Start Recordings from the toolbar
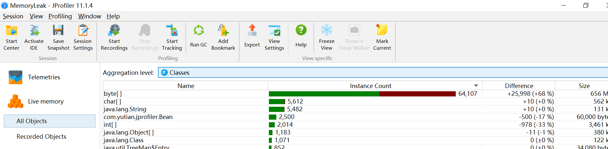Screen dimensions: 608x149 tap(114, 37)
